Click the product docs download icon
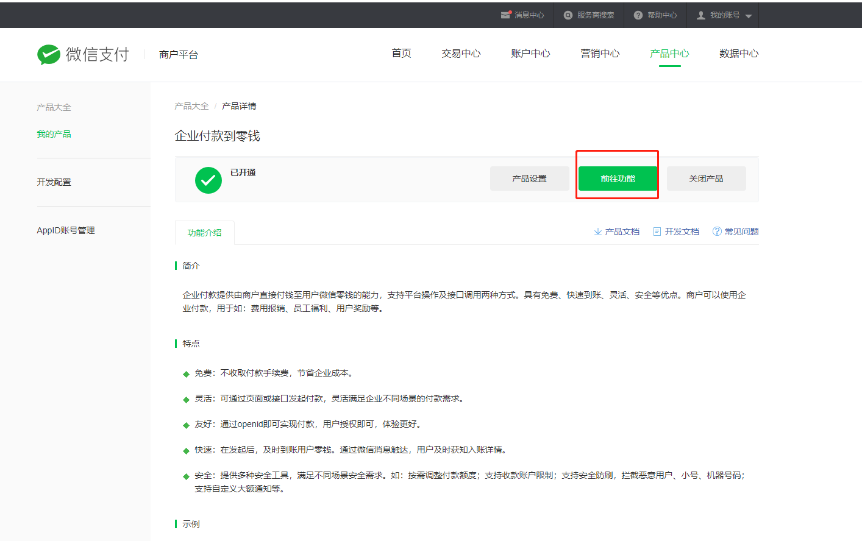862x541 pixels. (598, 232)
